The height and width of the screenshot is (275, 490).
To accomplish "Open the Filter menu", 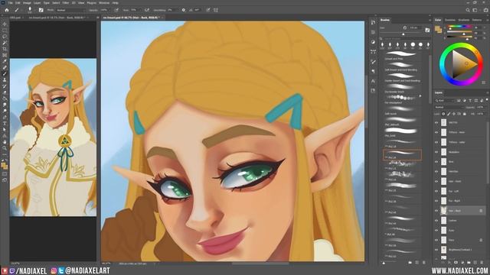I will (x=65, y=3).
